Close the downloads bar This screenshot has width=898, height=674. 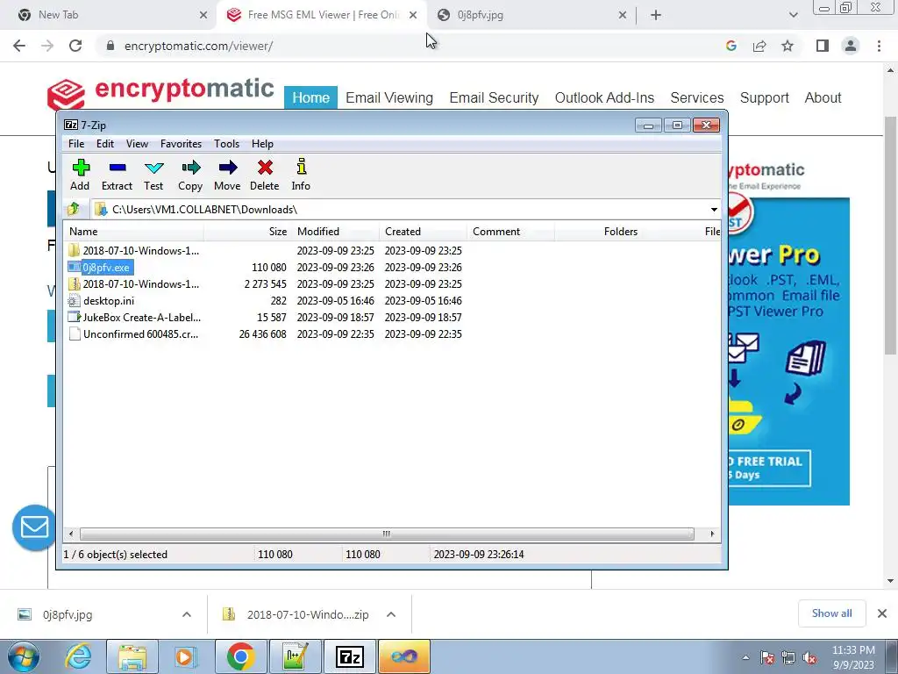click(882, 613)
